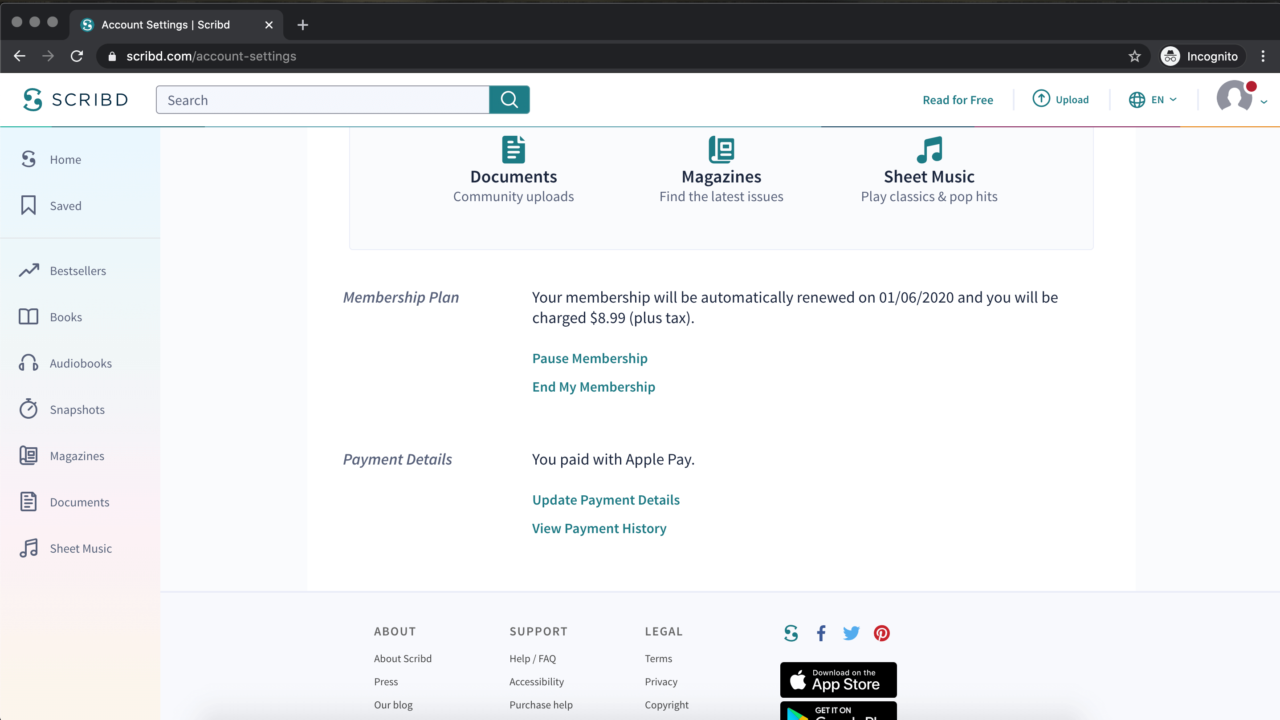Viewport: 1280px width, 720px height.
Task: Bookmark this page with the star icon
Action: coord(1134,56)
